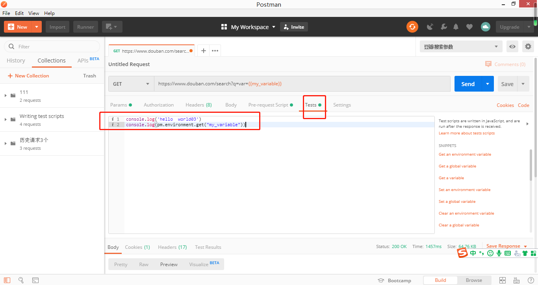
Task: Open the find and replace search icon
Action: point(21,280)
